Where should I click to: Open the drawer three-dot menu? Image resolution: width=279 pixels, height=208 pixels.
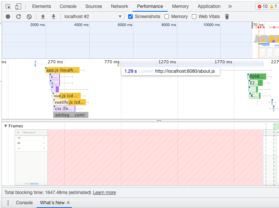pos(8,203)
